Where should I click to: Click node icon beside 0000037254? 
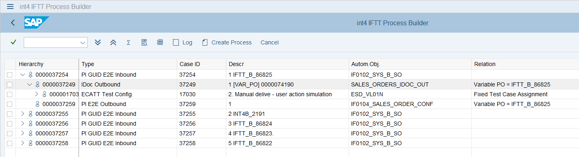(30, 75)
